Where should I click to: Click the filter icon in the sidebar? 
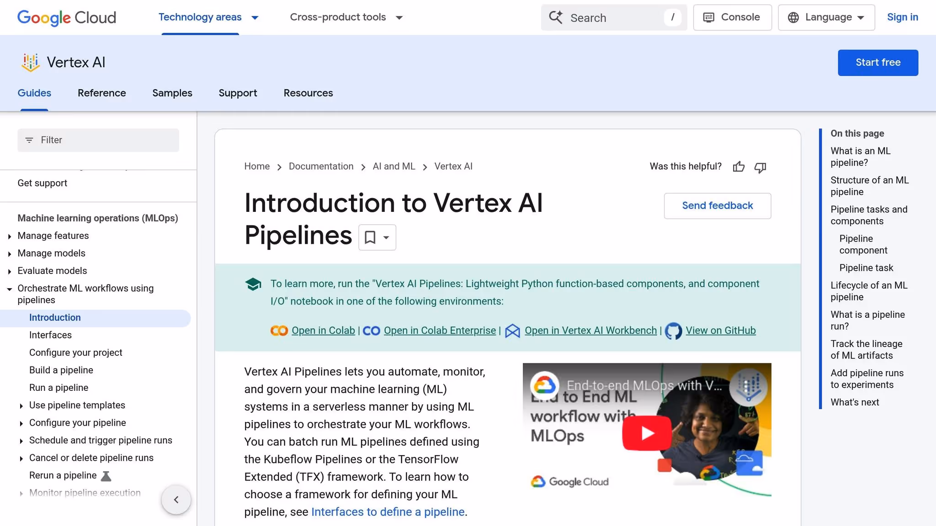click(x=30, y=140)
